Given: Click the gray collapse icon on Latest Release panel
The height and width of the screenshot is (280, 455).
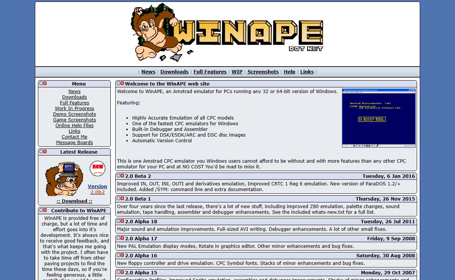Looking at the screenshot, I should click(x=41, y=151).
